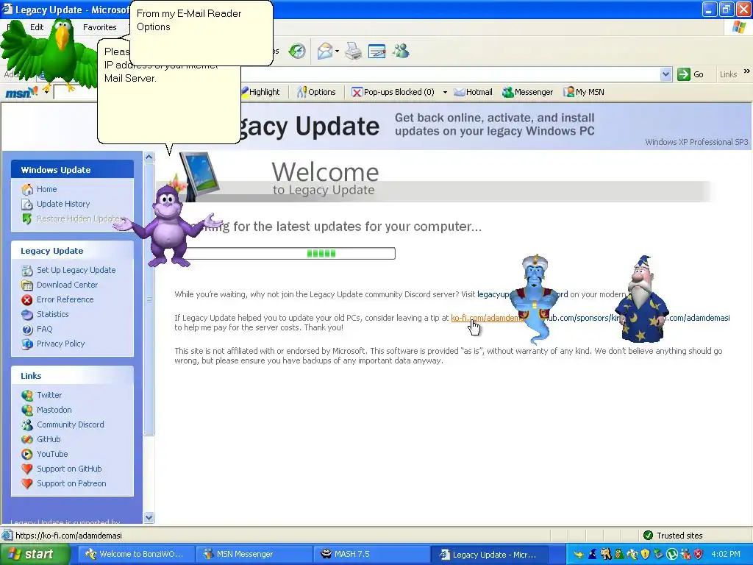Screen dimensions: 753x565
Task: Click the red shield security alert tray icon
Action: [699, 555]
